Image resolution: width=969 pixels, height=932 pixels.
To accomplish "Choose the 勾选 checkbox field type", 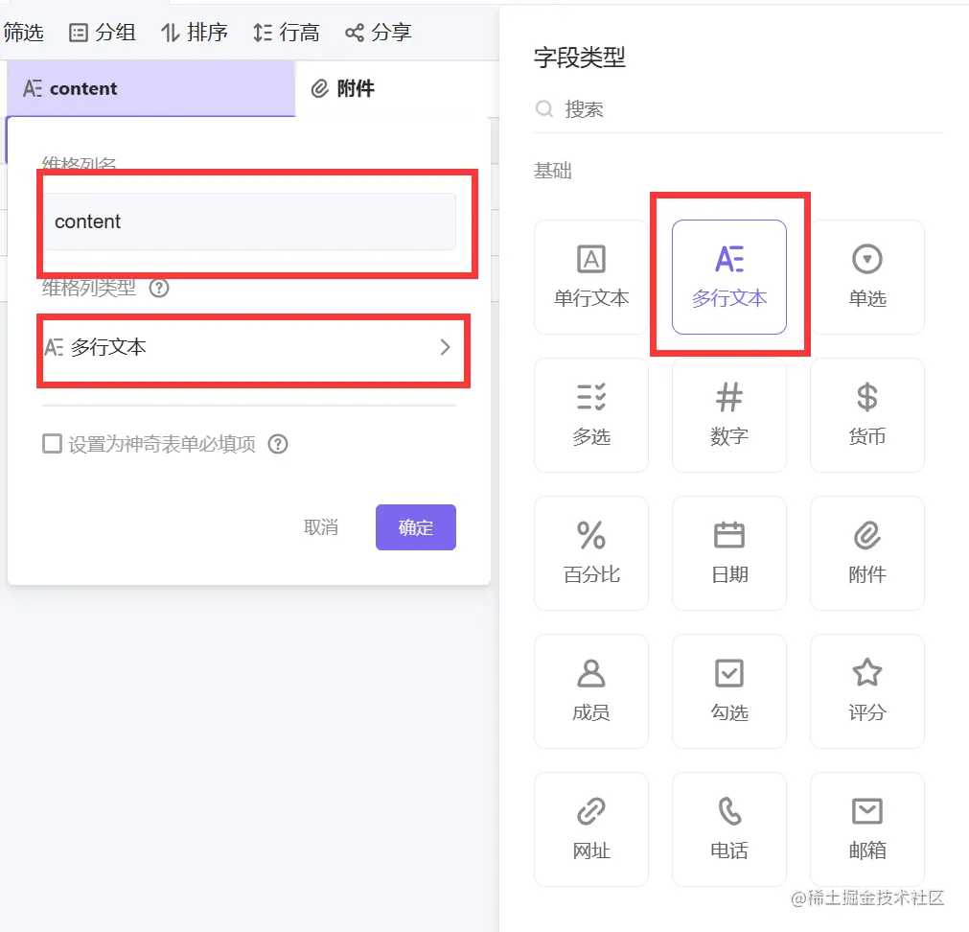I will [729, 691].
